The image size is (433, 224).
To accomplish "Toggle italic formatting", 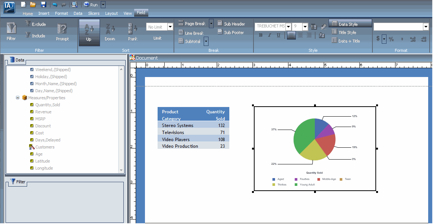I will 269,35.
